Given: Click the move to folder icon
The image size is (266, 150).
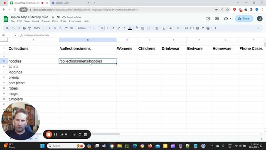Looking at the screenshot, I should point(58,17).
